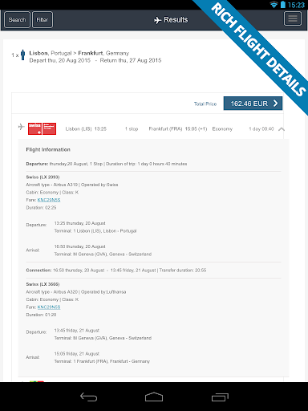Click the Swiss airline logo
The height and width of the screenshot is (411, 308).
click(x=42, y=128)
